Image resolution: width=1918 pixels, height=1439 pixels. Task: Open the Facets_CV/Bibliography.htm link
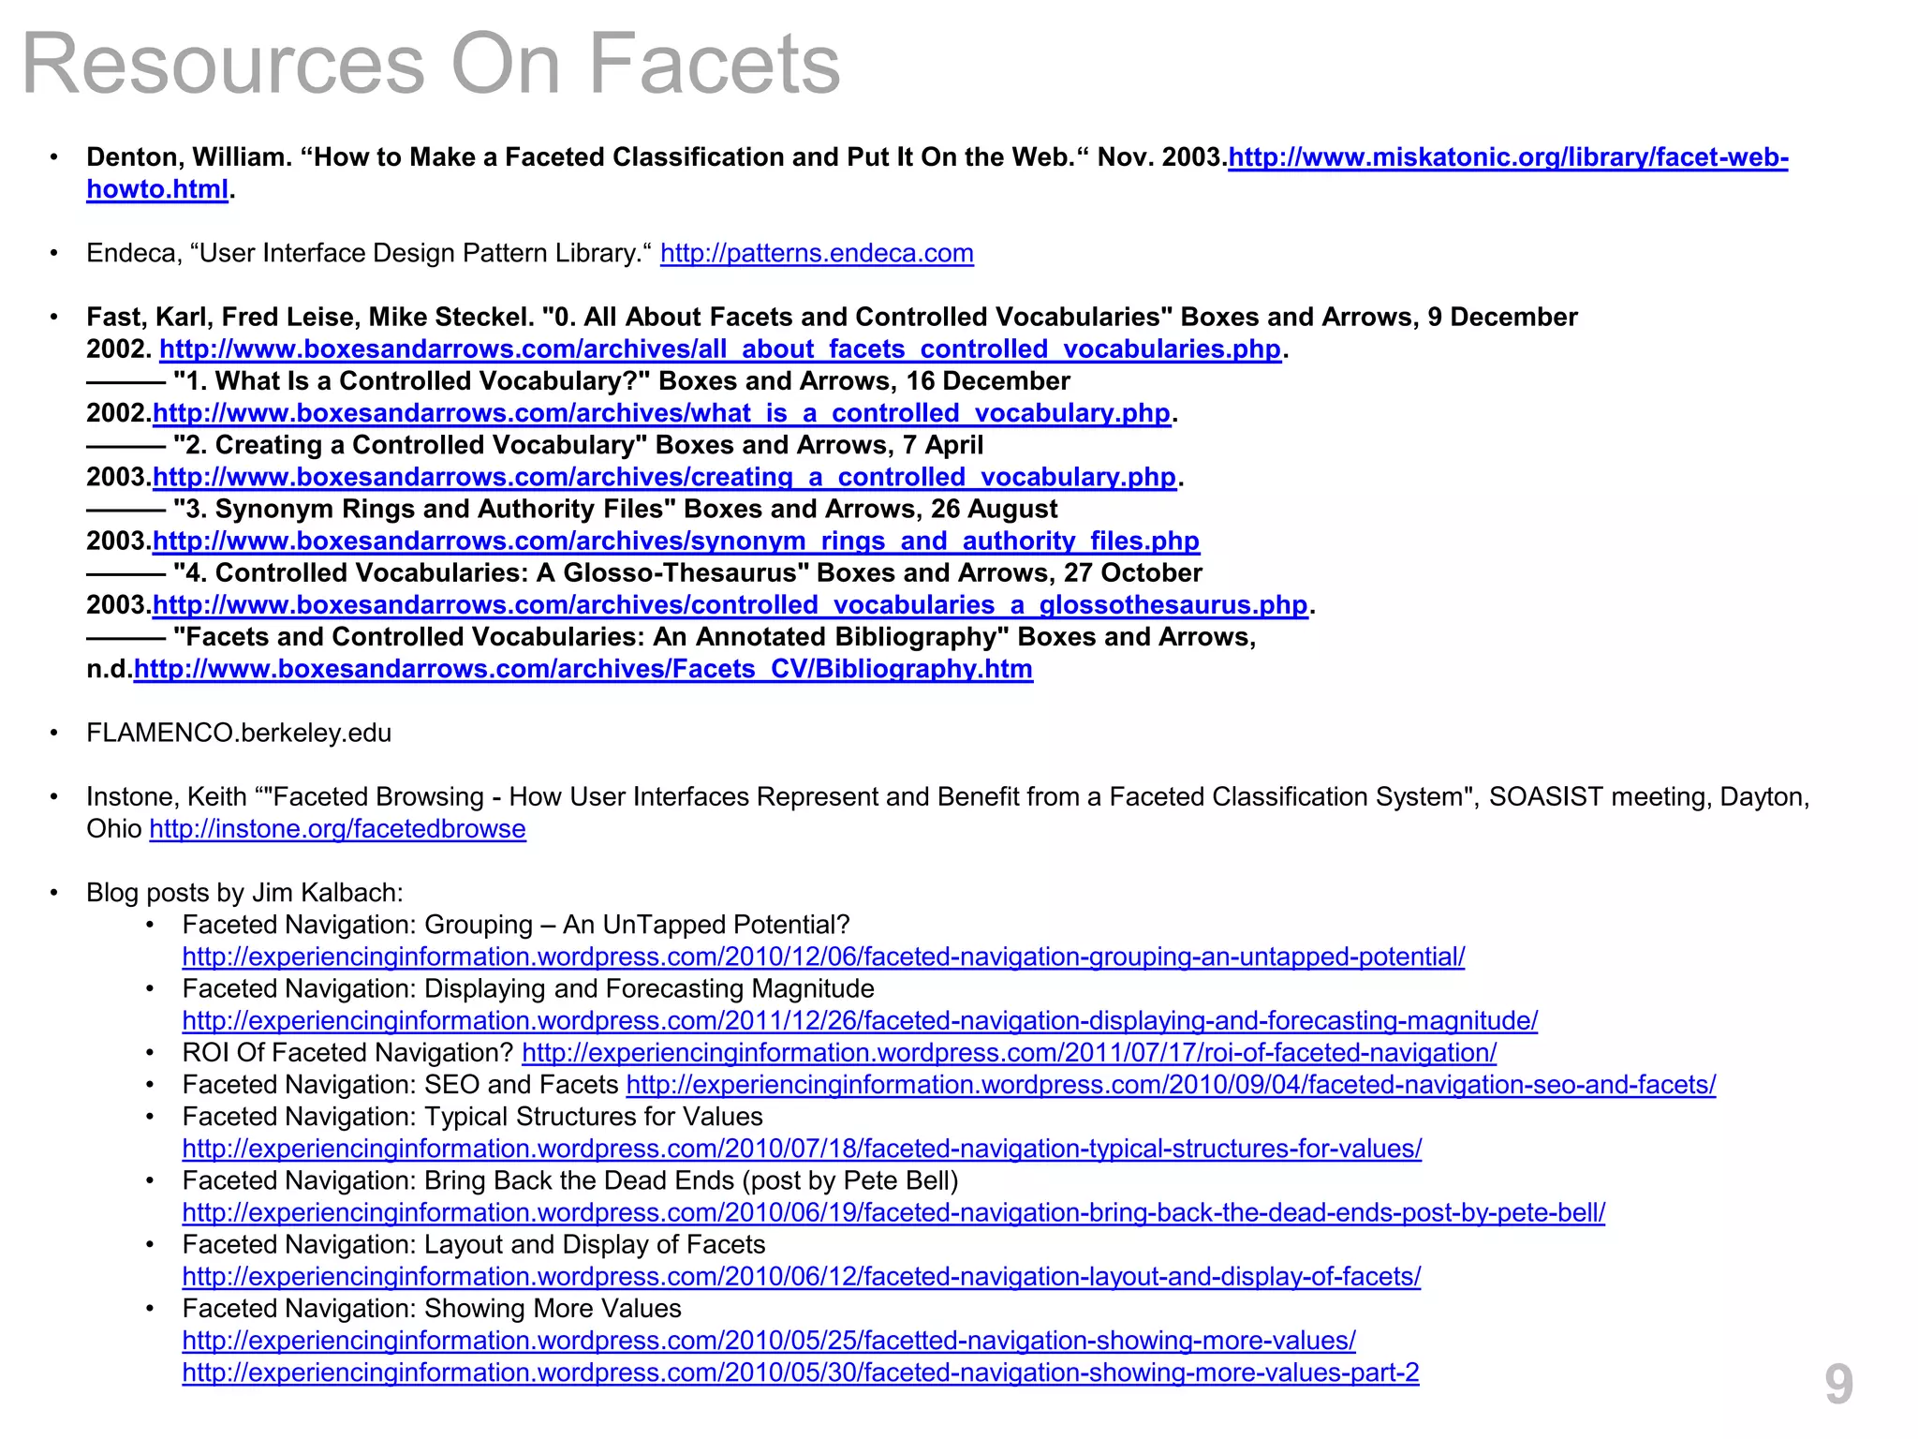[583, 669]
